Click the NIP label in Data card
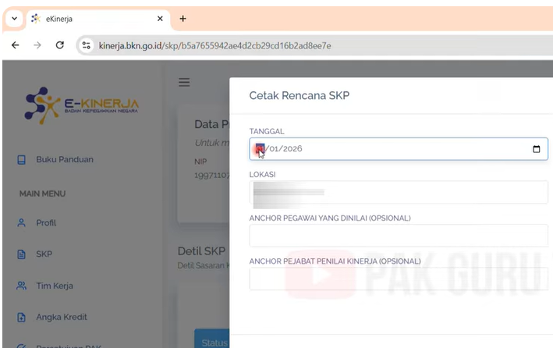The image size is (553, 348). (200, 162)
